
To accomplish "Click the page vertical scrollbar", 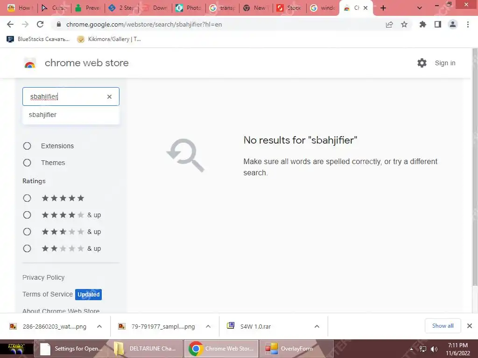I will (x=475, y=167).
